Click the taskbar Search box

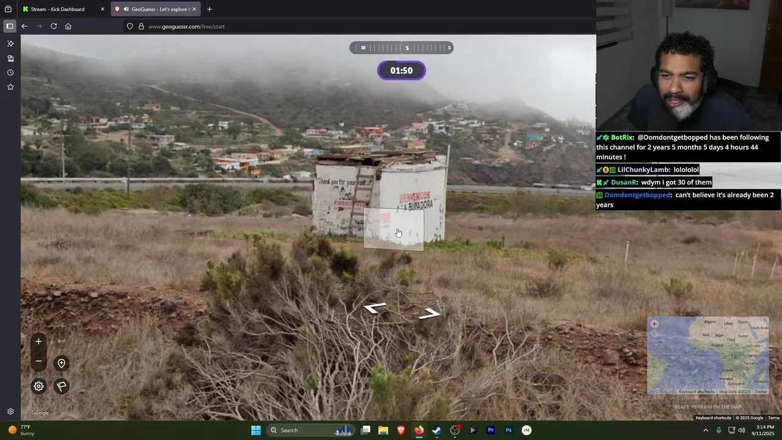[312, 430]
